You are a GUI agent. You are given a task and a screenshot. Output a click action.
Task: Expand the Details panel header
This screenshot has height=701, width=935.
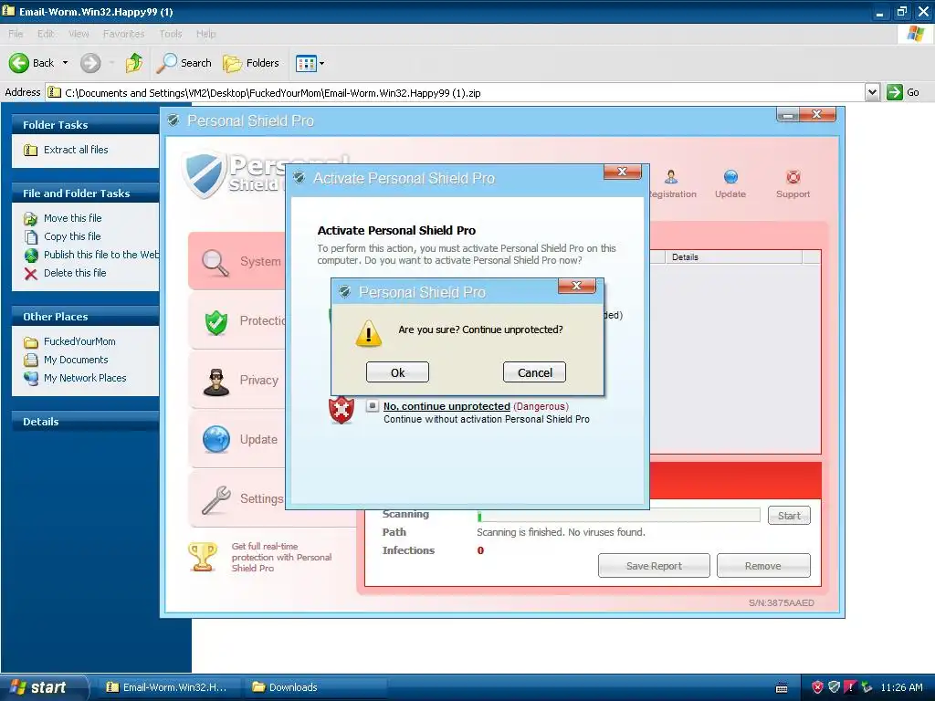85,422
